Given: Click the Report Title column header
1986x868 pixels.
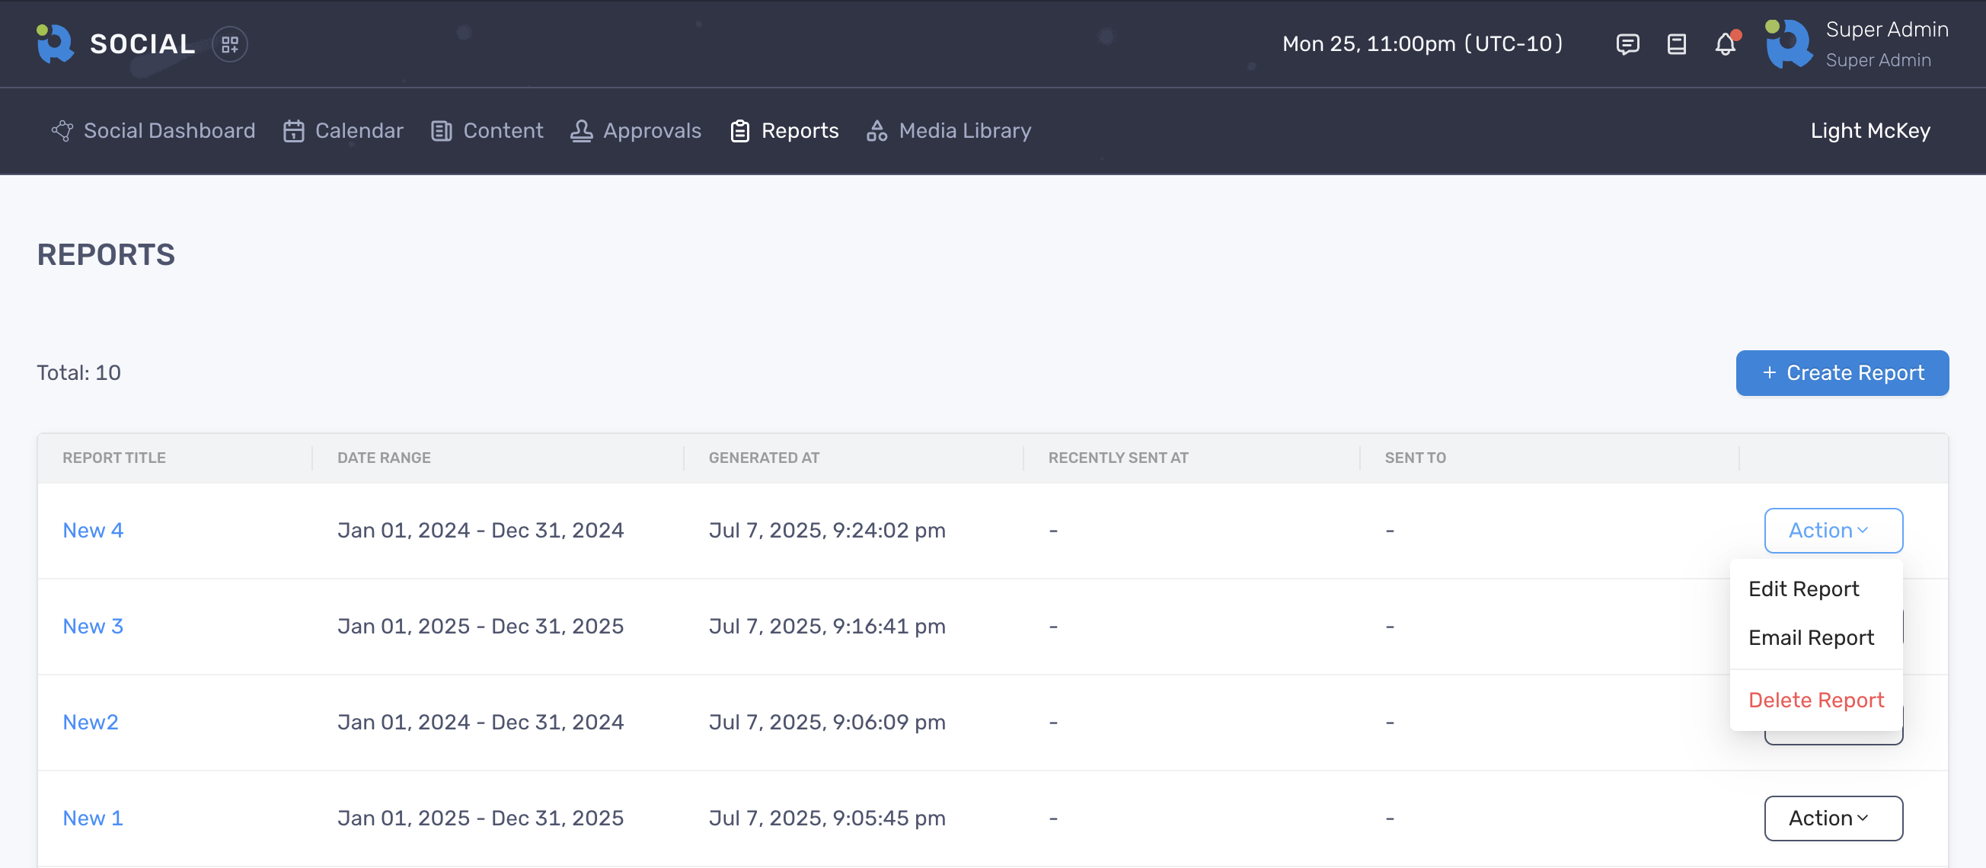Looking at the screenshot, I should click(114, 458).
